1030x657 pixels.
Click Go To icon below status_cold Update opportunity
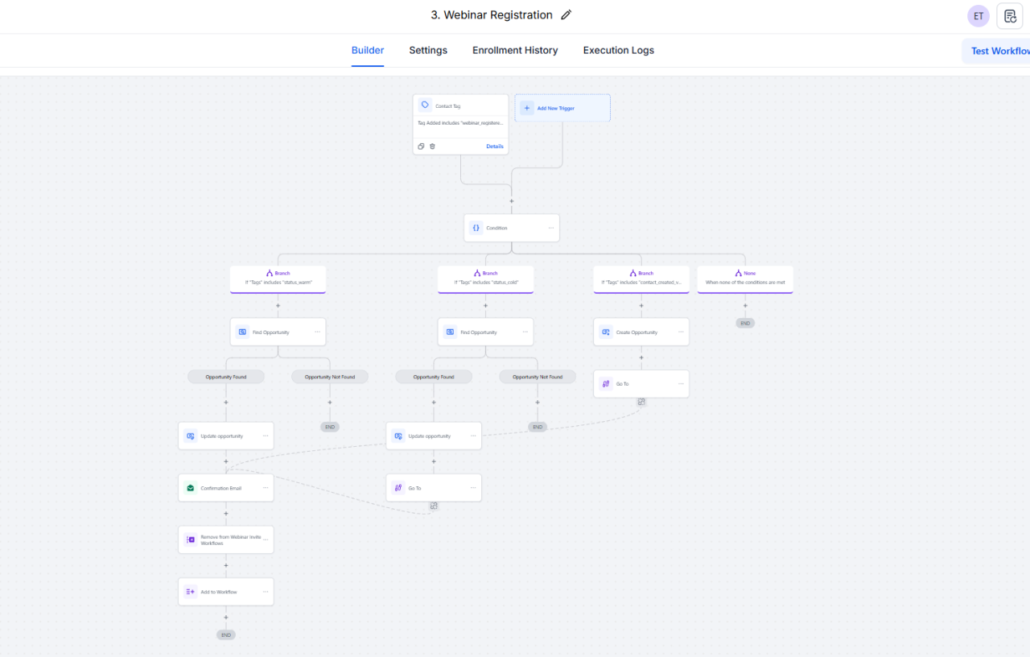coord(398,488)
